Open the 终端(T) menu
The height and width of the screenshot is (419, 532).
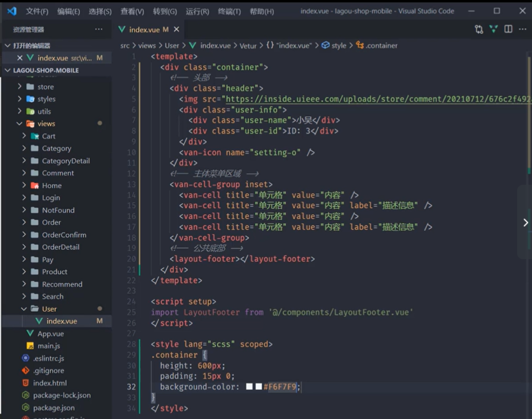pyautogui.click(x=229, y=11)
